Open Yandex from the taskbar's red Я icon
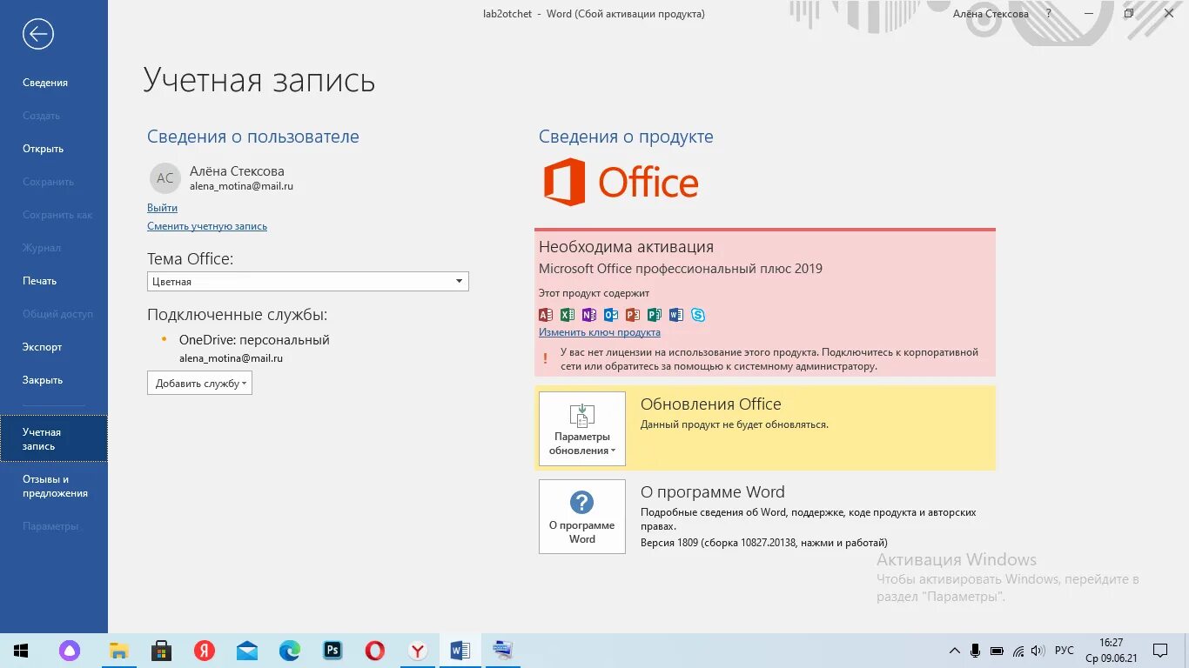This screenshot has width=1189, height=668. tap(204, 651)
